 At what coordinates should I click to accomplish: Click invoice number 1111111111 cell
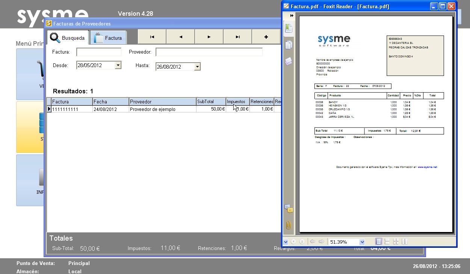tap(72, 109)
